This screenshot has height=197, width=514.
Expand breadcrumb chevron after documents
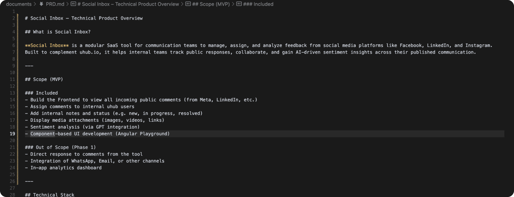(x=35, y=4)
